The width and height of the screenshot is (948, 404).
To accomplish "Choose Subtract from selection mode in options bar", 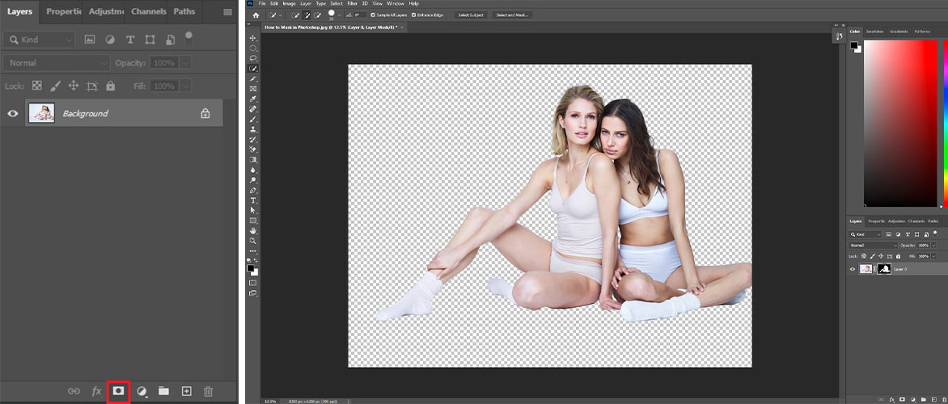I will point(317,15).
